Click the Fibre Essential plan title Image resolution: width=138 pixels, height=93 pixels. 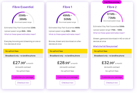(x=23, y=7)
